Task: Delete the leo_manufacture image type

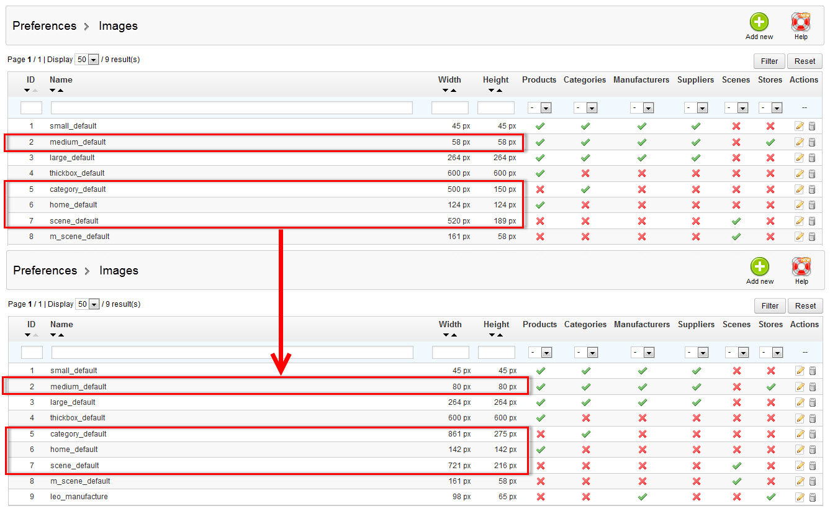Action: (812, 497)
